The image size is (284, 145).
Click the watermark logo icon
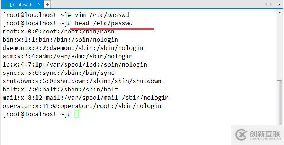[x=241, y=135]
